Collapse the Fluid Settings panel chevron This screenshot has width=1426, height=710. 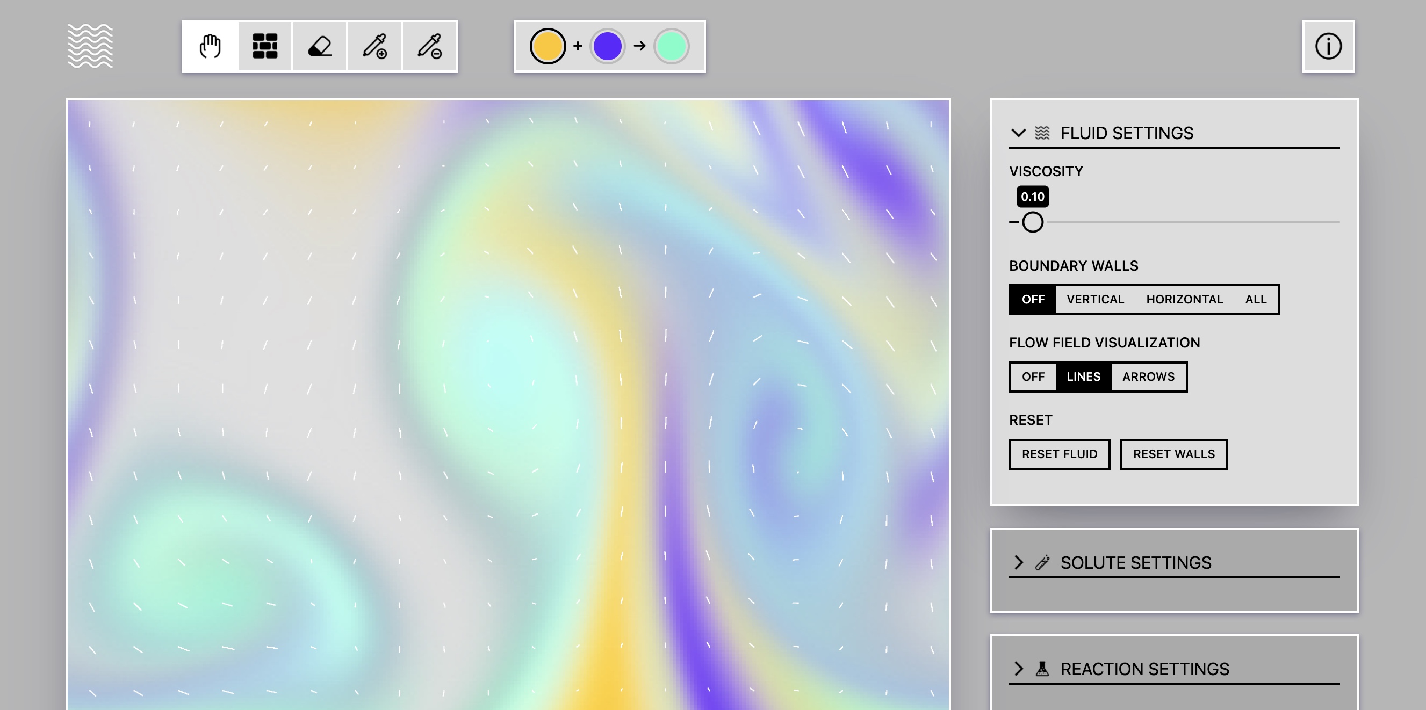pos(1018,133)
